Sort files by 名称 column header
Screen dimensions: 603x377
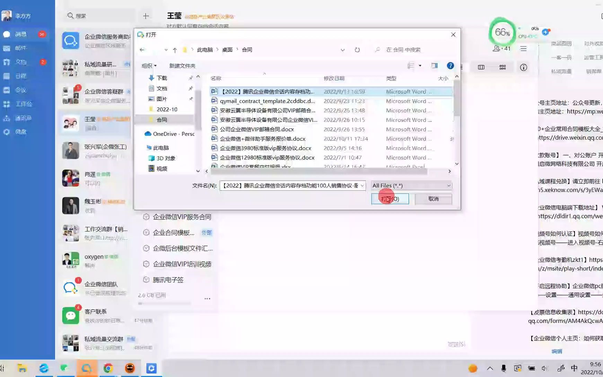[216, 78]
